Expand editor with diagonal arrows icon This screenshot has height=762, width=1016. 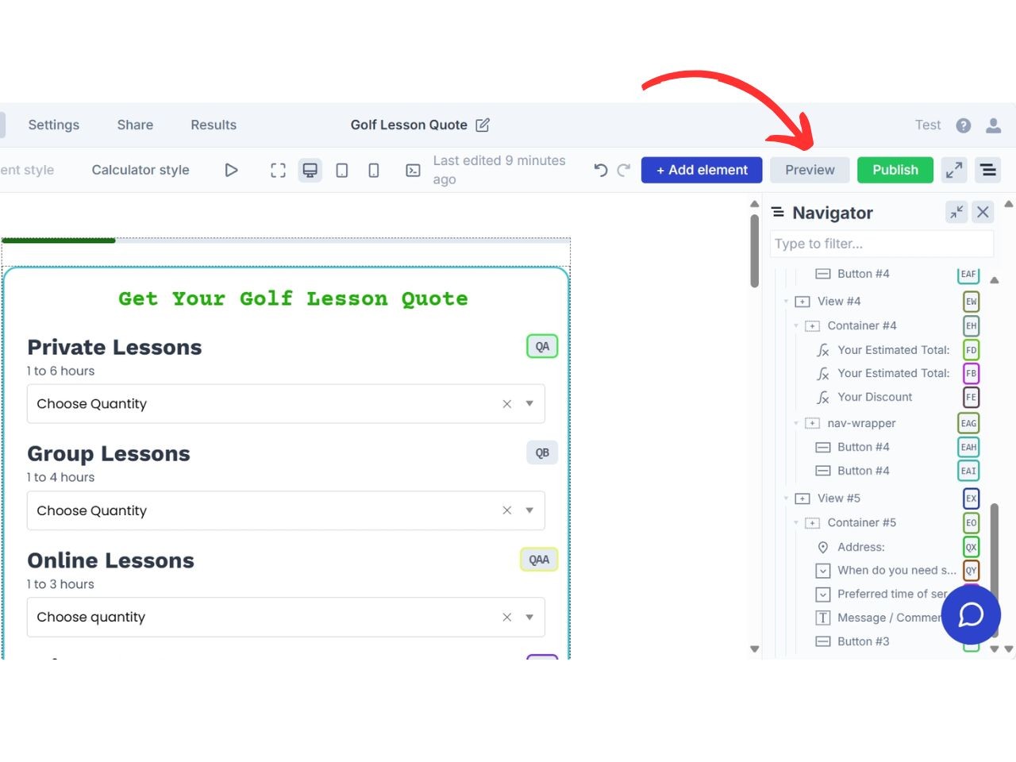click(954, 170)
